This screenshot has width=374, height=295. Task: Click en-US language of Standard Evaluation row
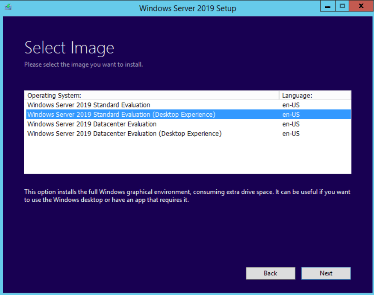click(291, 105)
